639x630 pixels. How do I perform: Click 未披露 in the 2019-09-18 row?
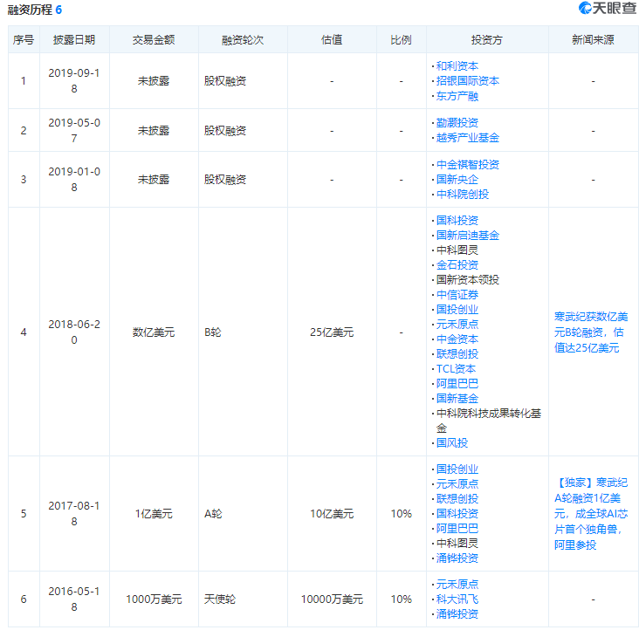pos(154,80)
